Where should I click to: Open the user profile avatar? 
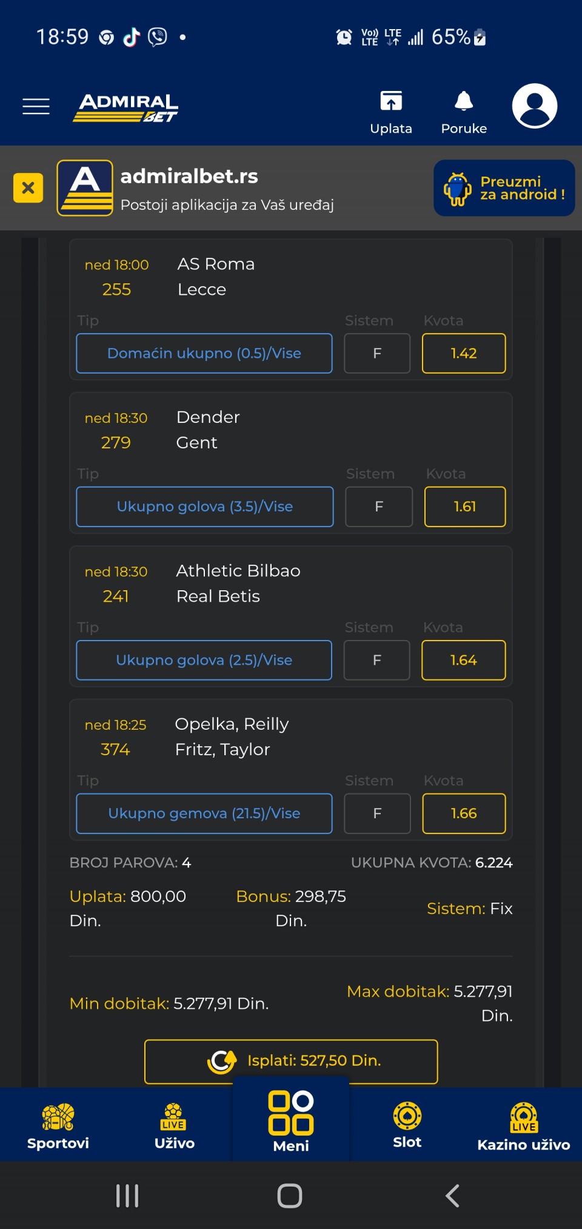pyautogui.click(x=534, y=106)
